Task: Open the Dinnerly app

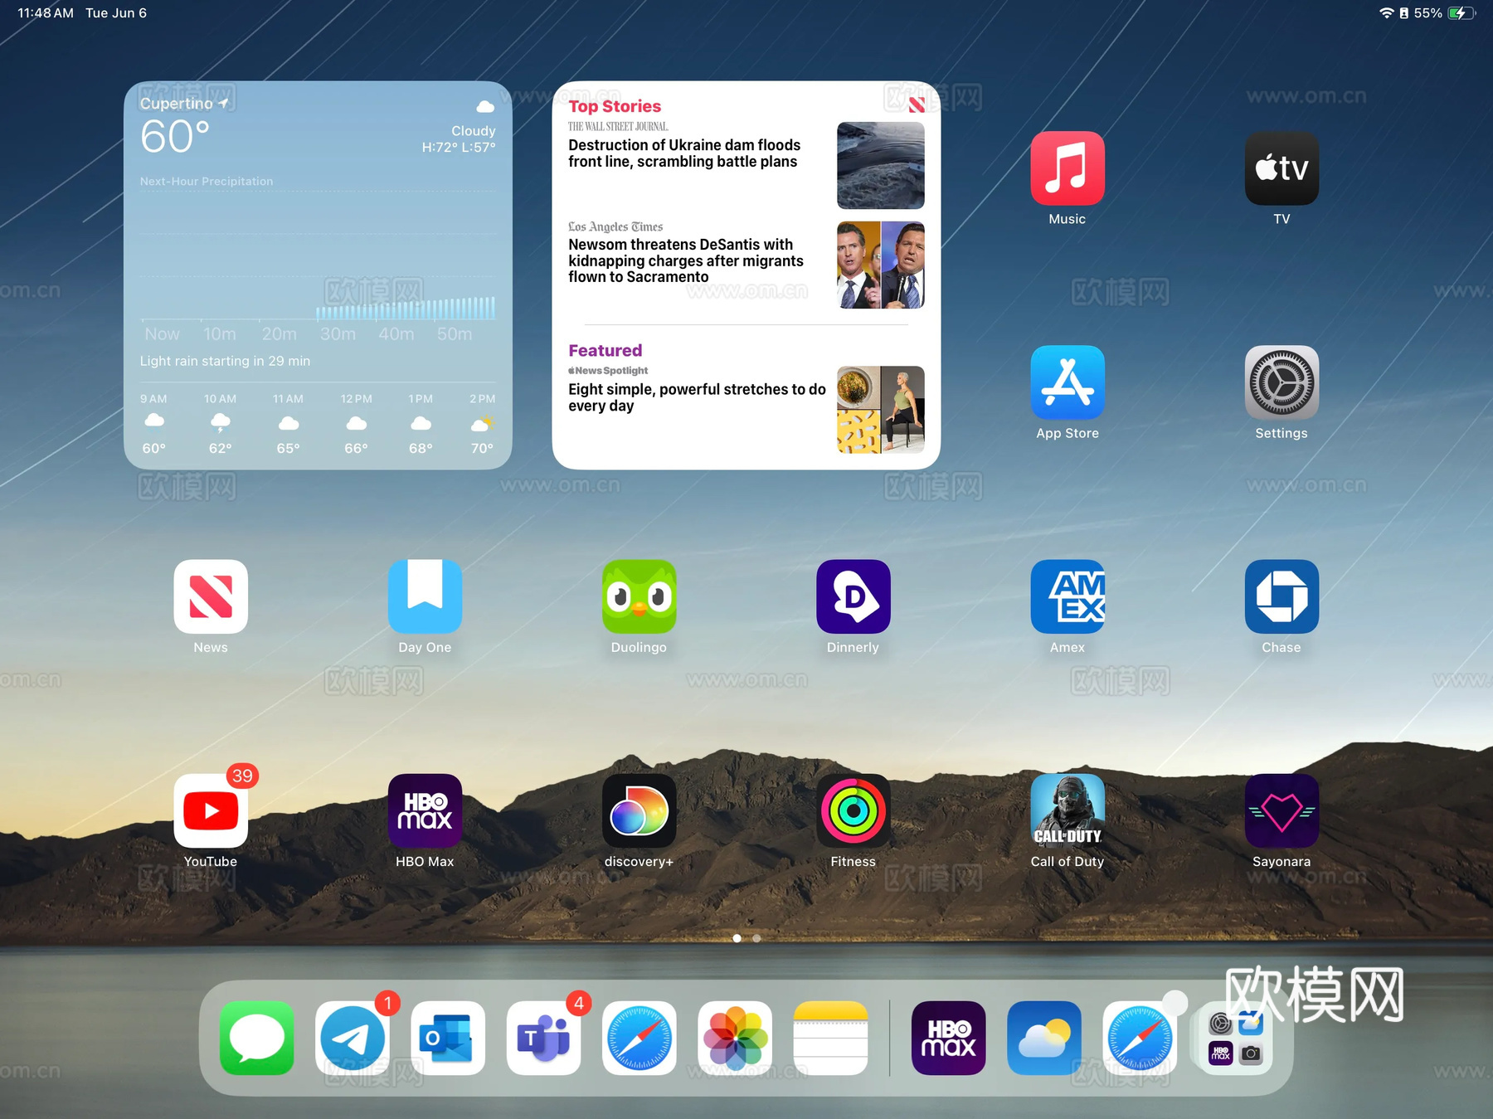Action: coord(853,596)
